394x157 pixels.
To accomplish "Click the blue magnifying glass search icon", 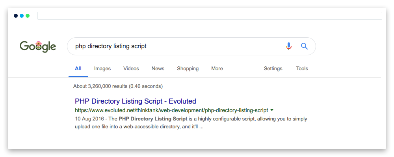I will [304, 46].
